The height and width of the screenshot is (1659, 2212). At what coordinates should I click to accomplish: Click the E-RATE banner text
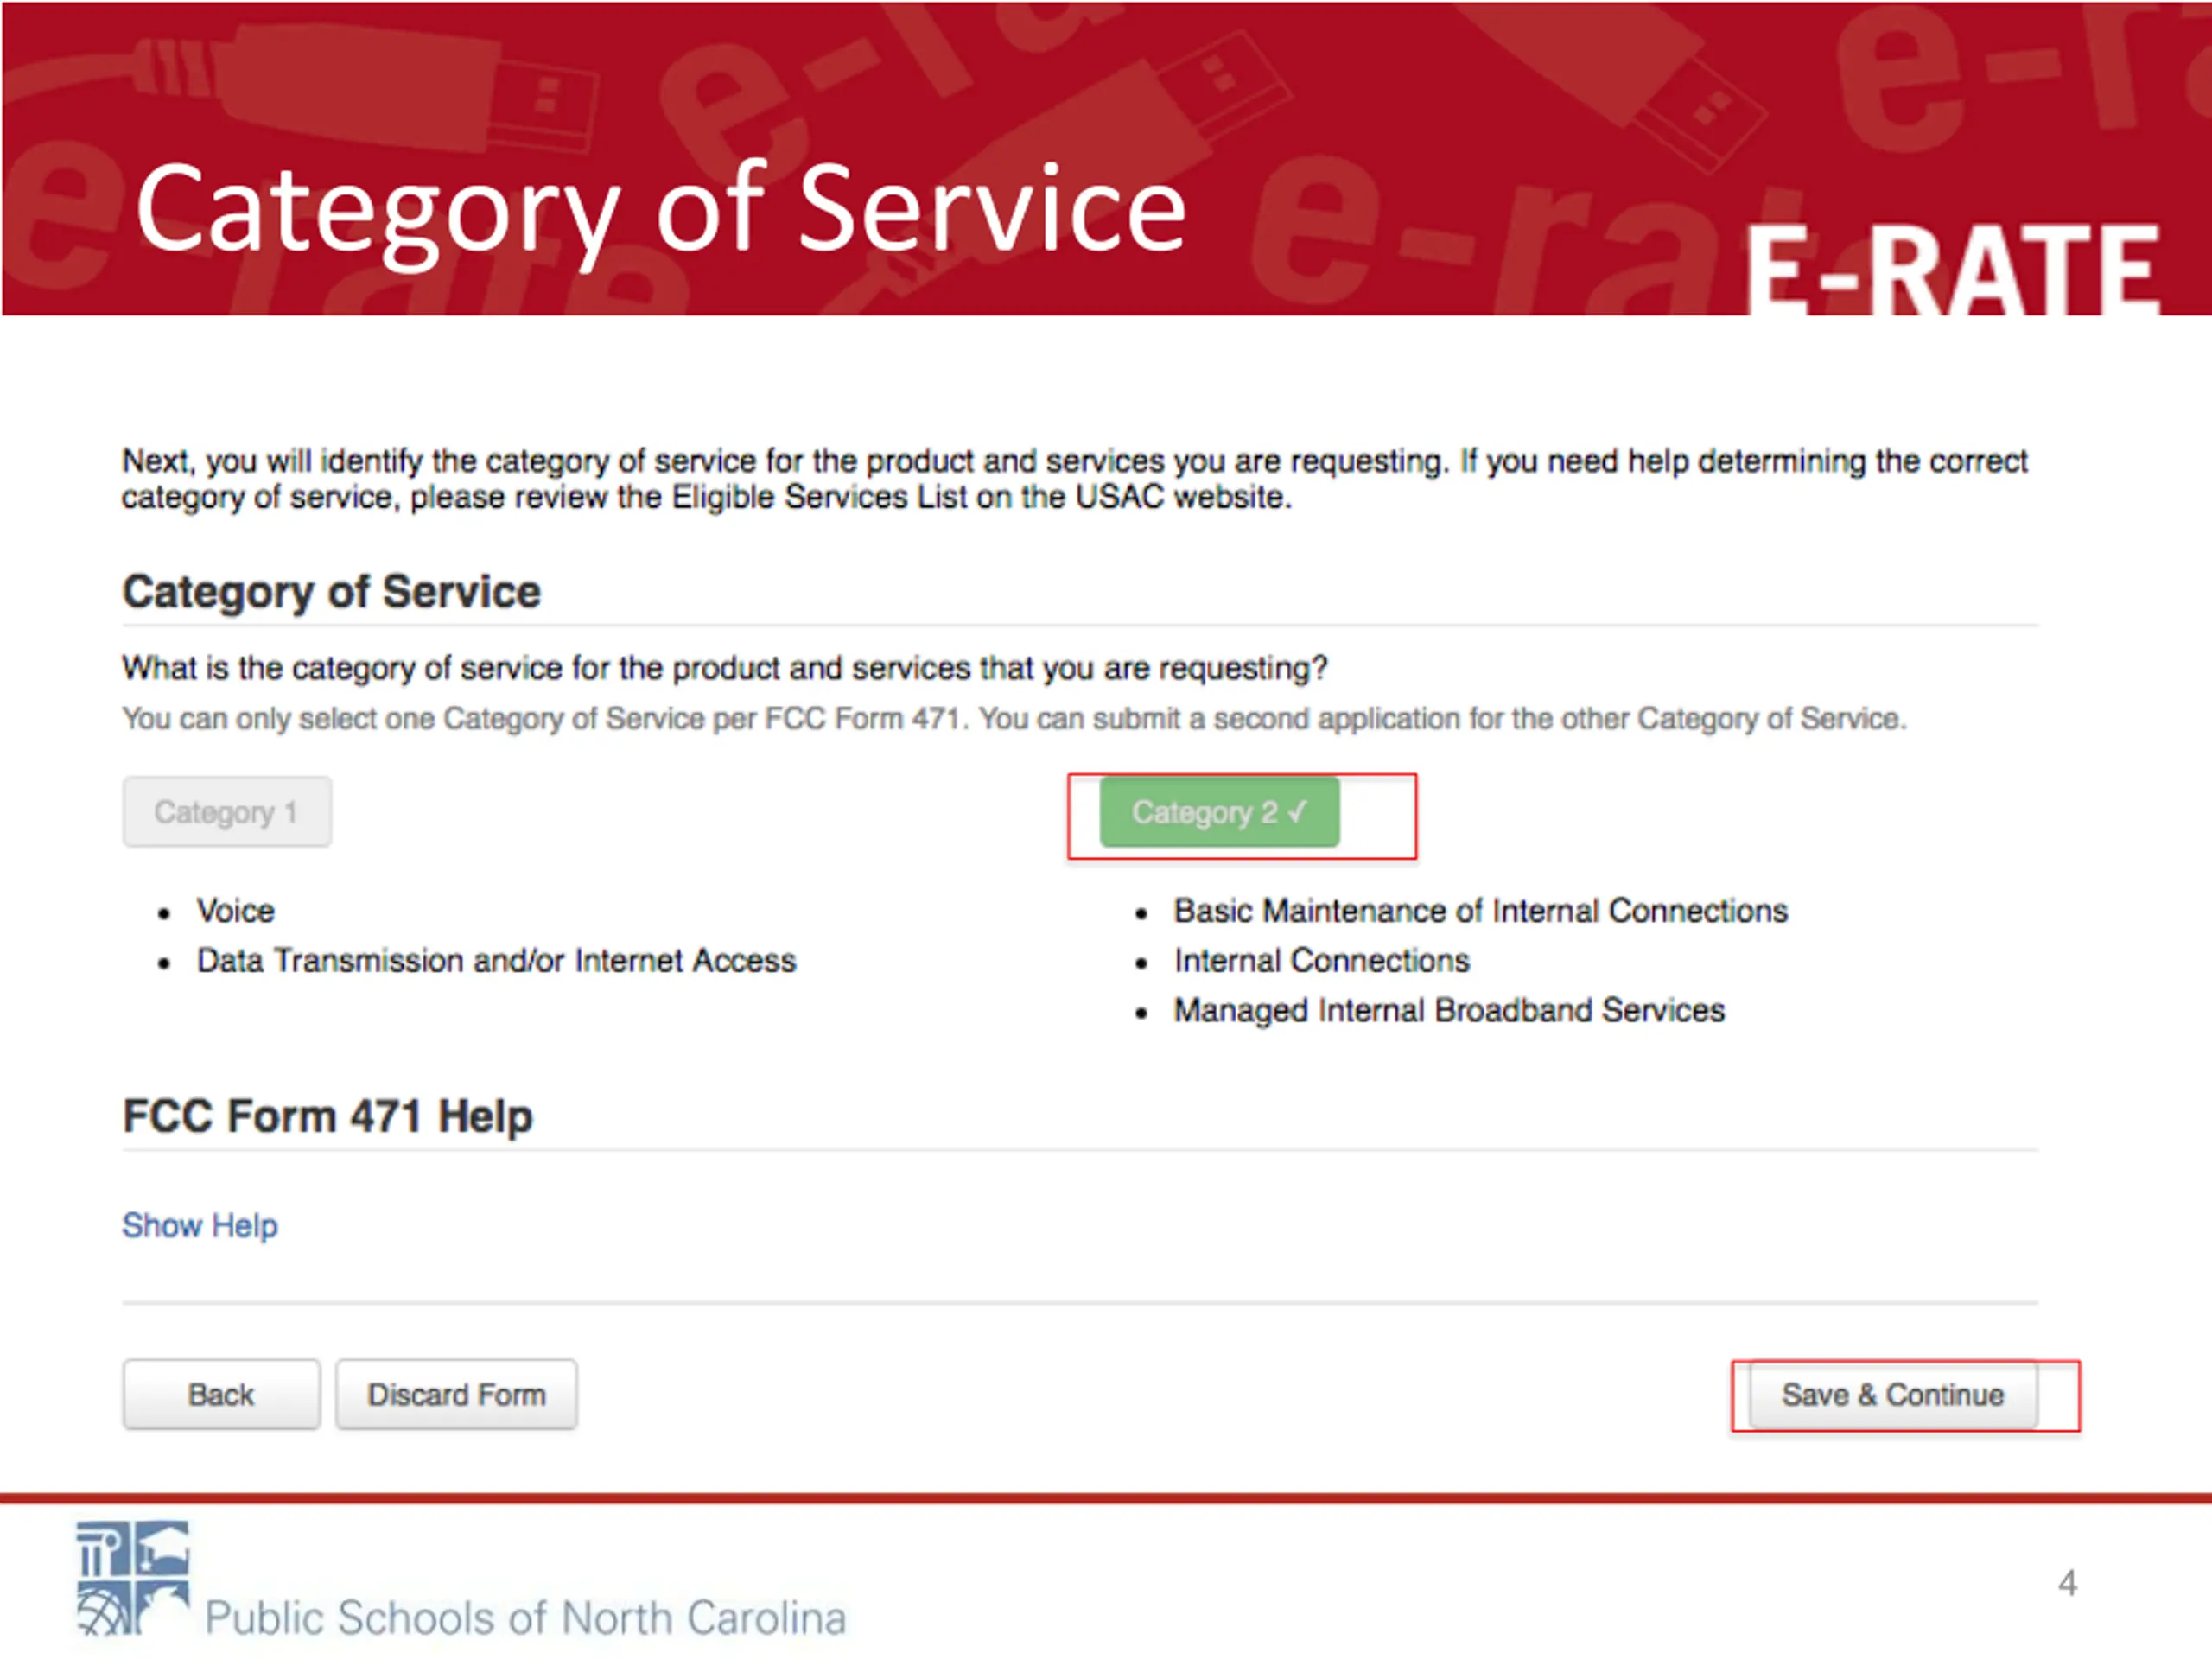point(1952,268)
